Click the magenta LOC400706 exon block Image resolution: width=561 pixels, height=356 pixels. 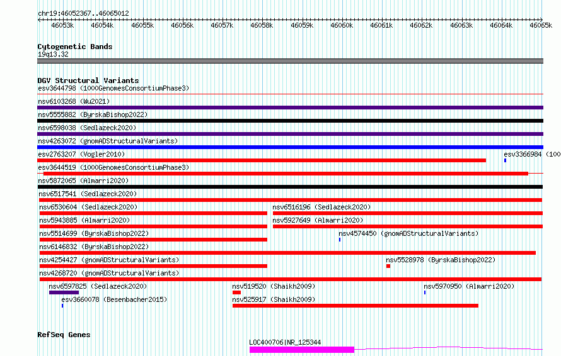pyautogui.click(x=302, y=350)
